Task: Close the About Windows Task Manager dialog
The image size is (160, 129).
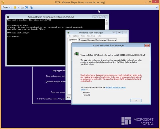Action: [x=147, y=45]
